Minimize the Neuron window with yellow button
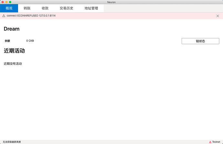Screen dimensions: 223x144 coord(6,2)
